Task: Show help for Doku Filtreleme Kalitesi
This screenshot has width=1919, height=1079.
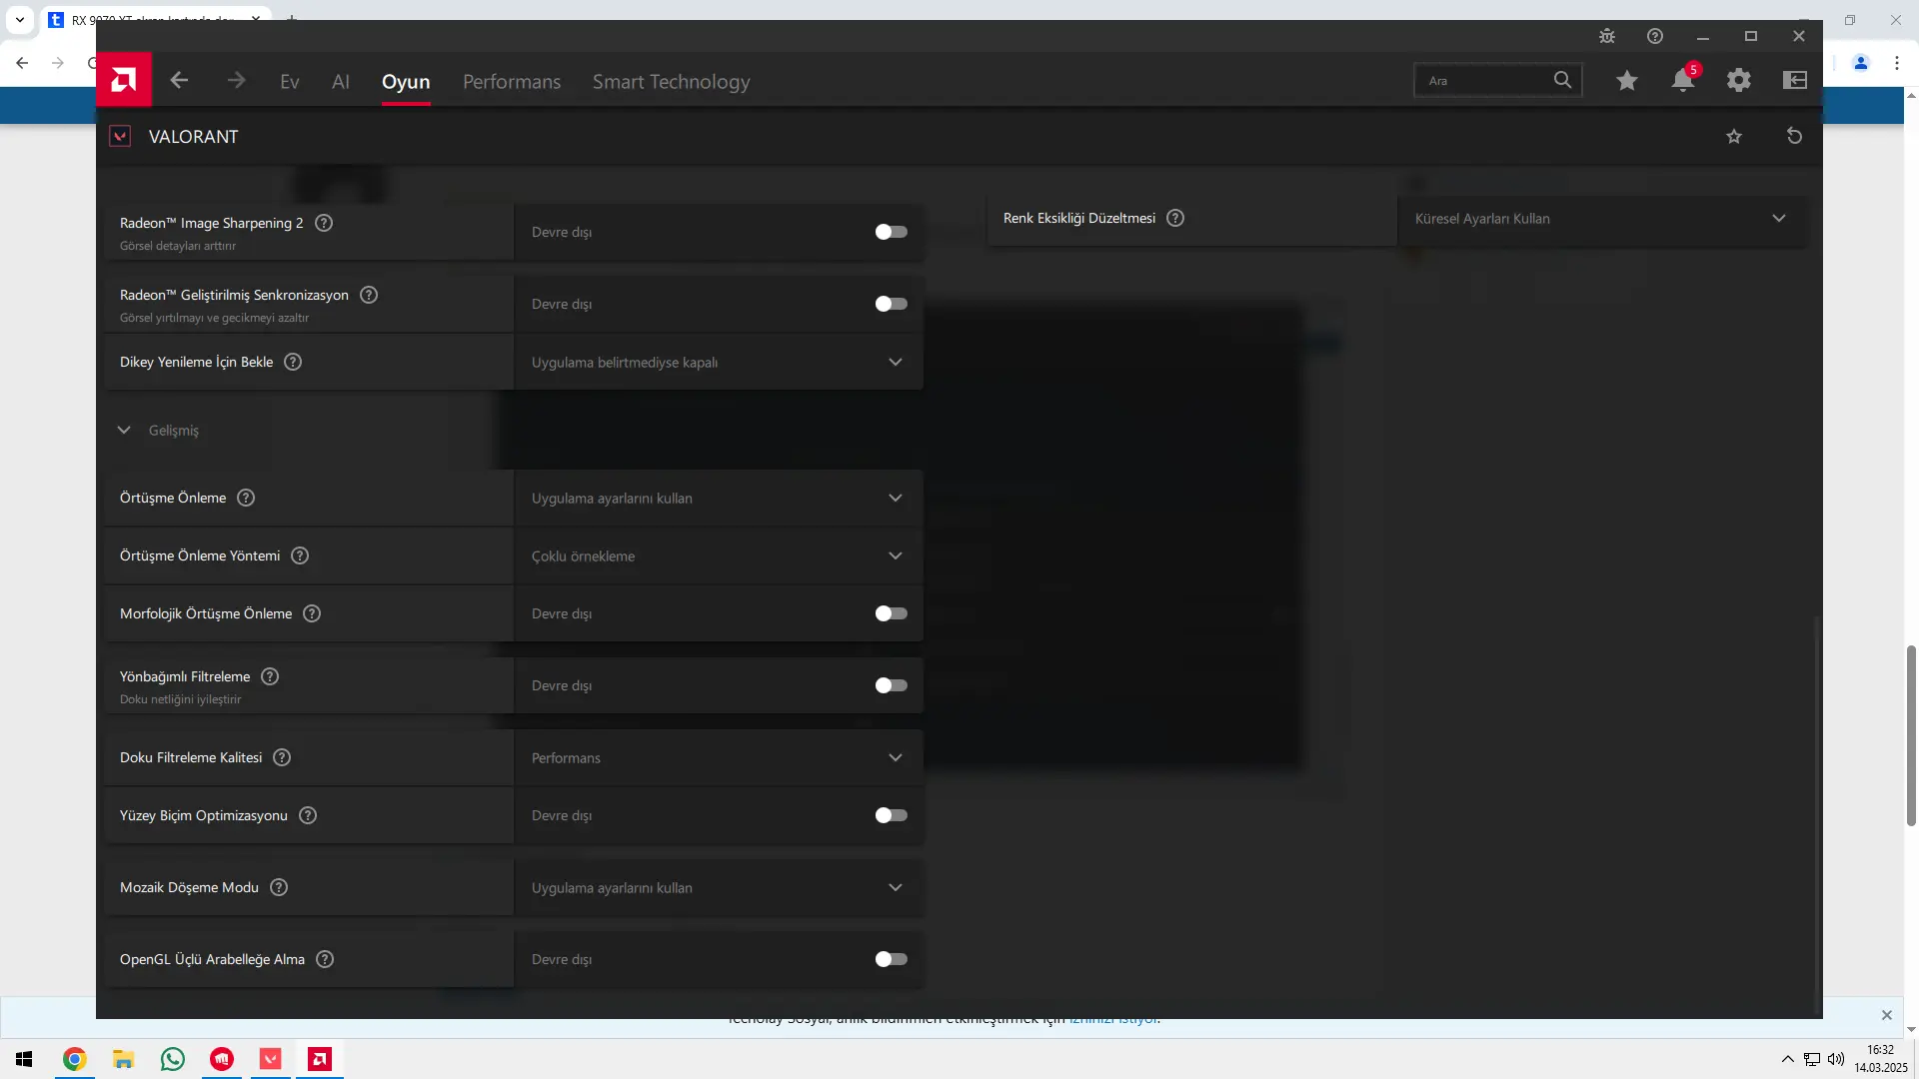Action: click(x=282, y=757)
